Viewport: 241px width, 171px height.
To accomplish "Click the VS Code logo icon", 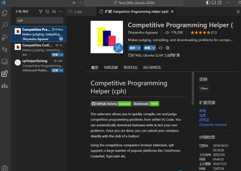I will [3, 3].
